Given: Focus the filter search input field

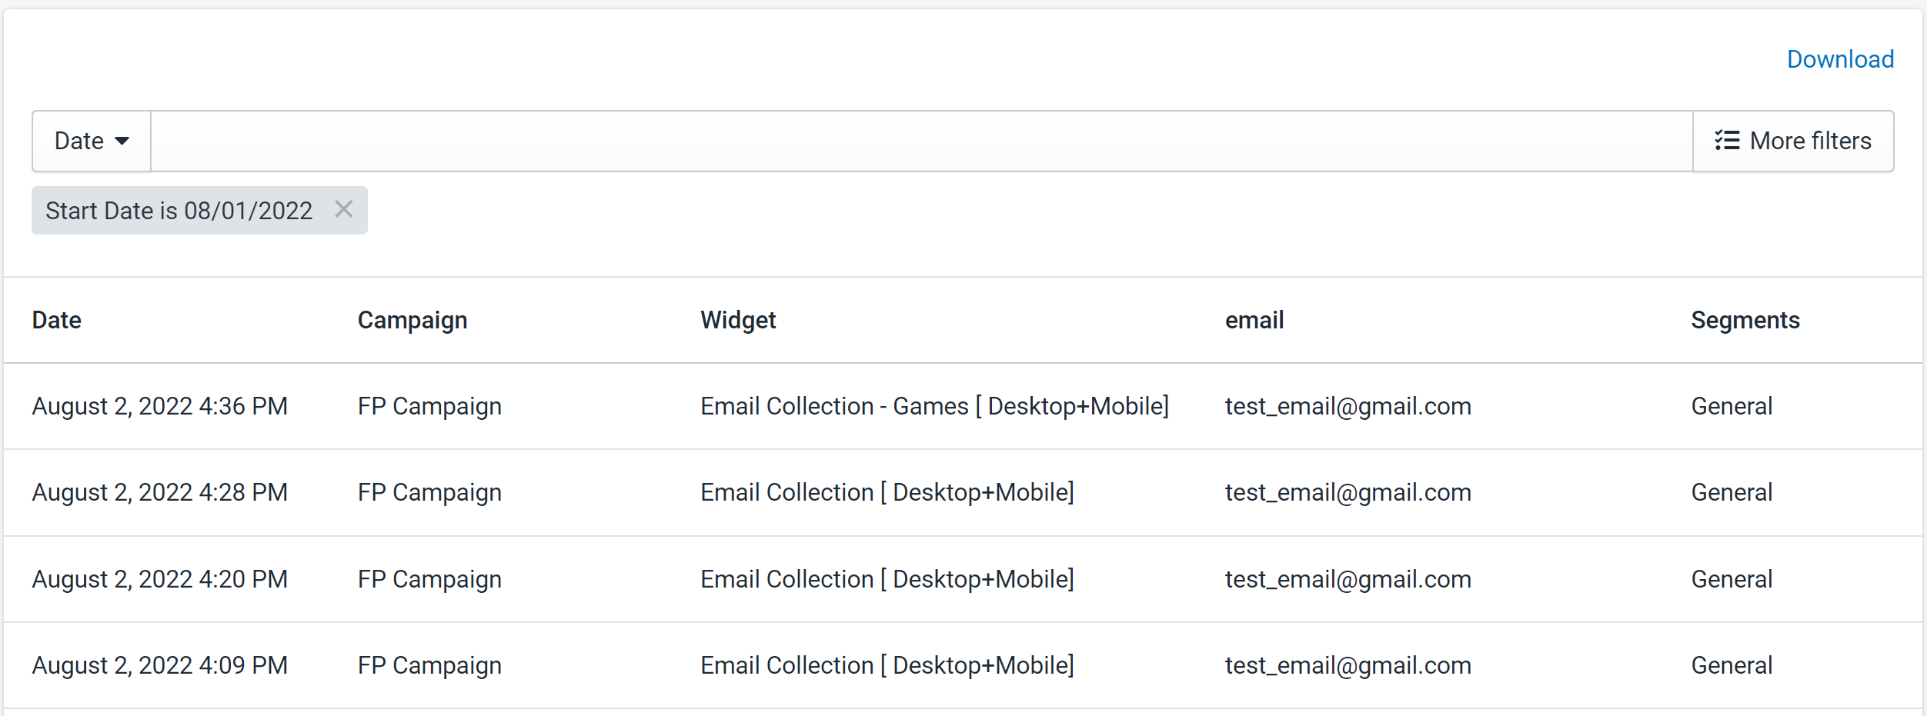Looking at the screenshot, I should [922, 141].
